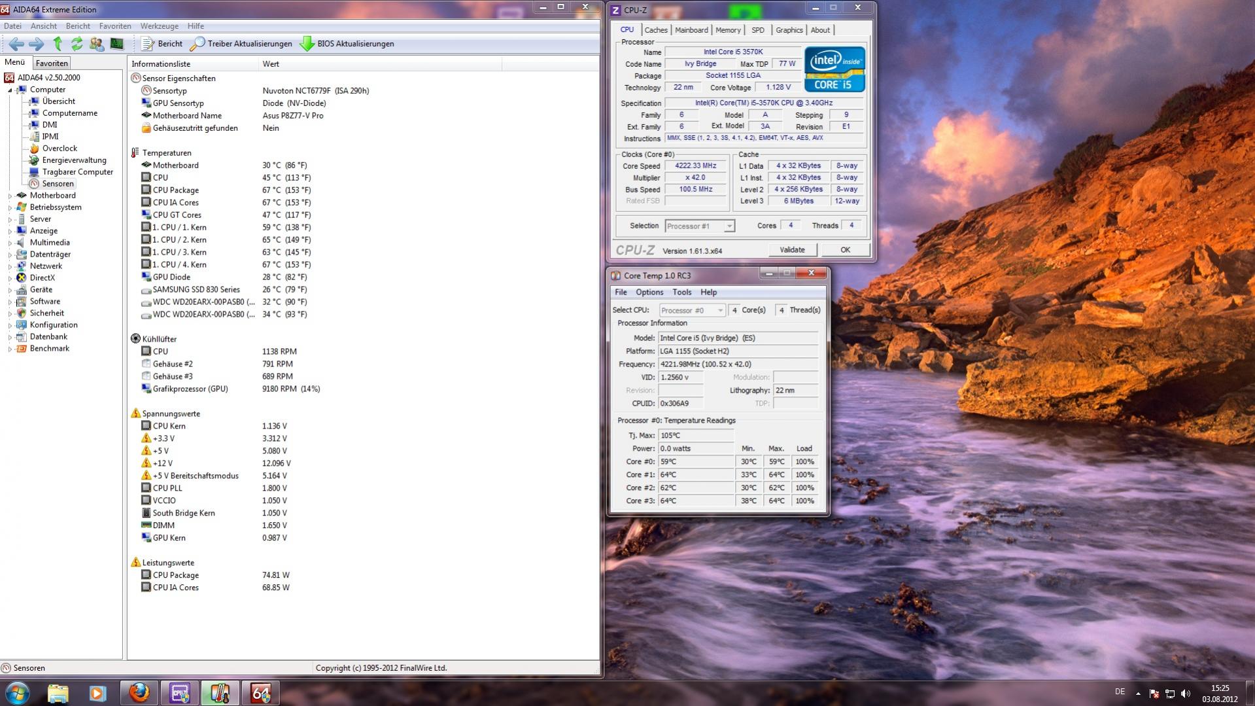Click the Sicherheit shield icon
This screenshot has height=706, width=1255.
(22, 313)
